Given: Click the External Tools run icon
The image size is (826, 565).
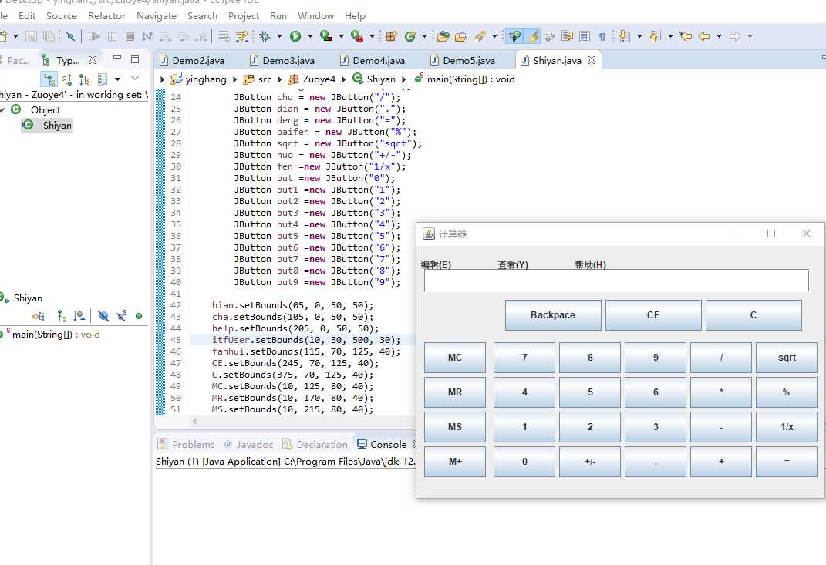Looking at the screenshot, I should tap(357, 36).
